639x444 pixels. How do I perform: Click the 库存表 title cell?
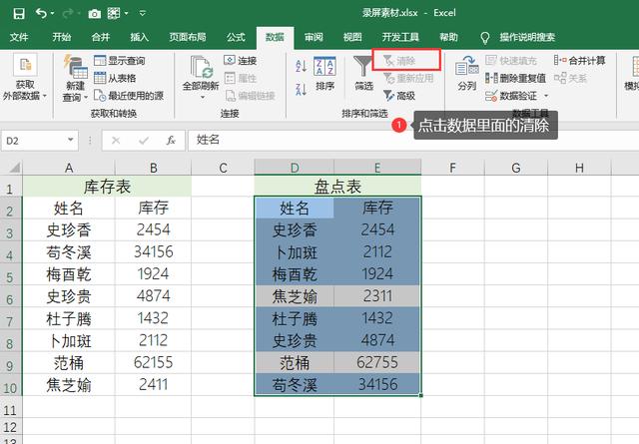tap(107, 187)
